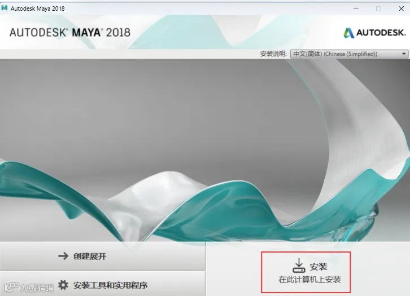Click the 安装 button label
410x296 pixels.
319,267
